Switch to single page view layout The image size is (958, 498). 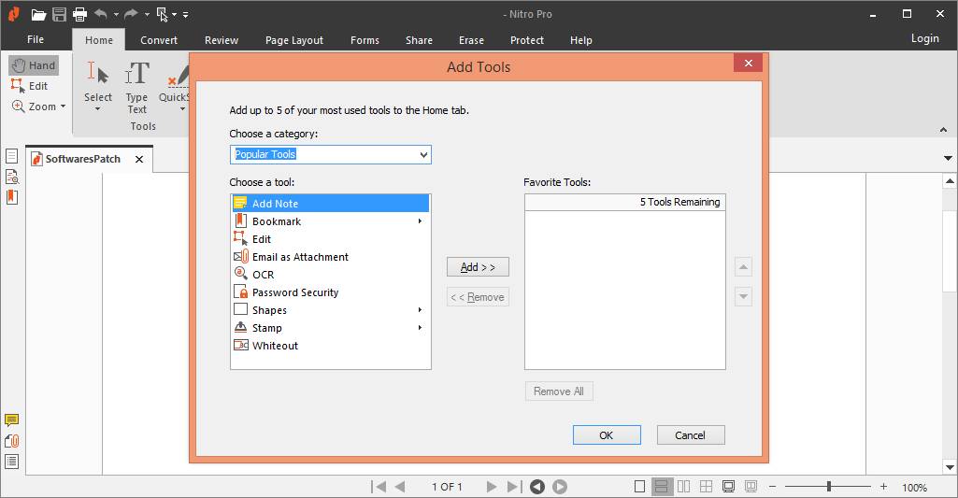639,487
